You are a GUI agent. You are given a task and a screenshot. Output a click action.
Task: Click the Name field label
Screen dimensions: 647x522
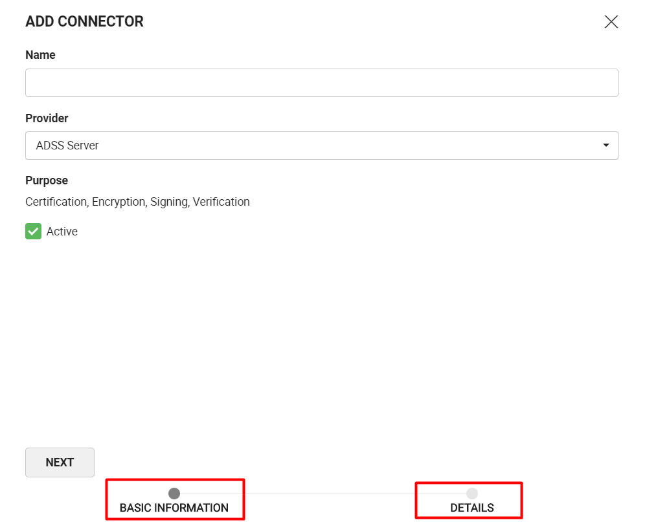pos(40,55)
